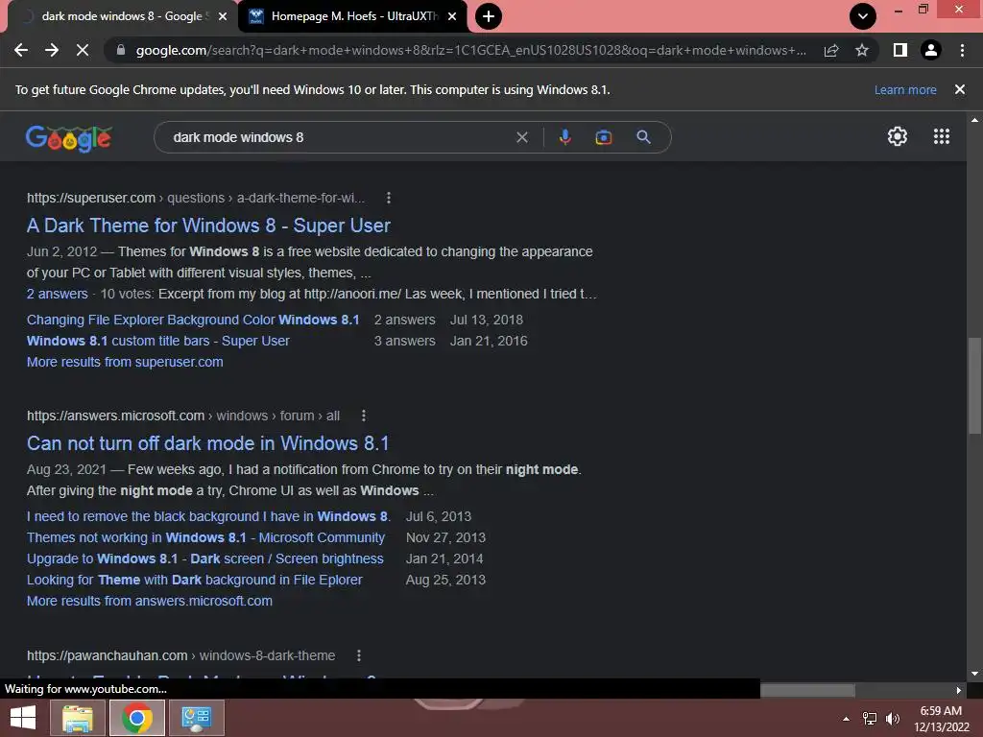
Task: Clear the search box text
Action: 521,137
